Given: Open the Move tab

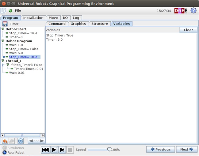Looking at the screenshot, I should (x=53, y=18).
